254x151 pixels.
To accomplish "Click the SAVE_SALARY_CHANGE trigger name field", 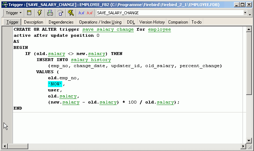I will [170, 13].
